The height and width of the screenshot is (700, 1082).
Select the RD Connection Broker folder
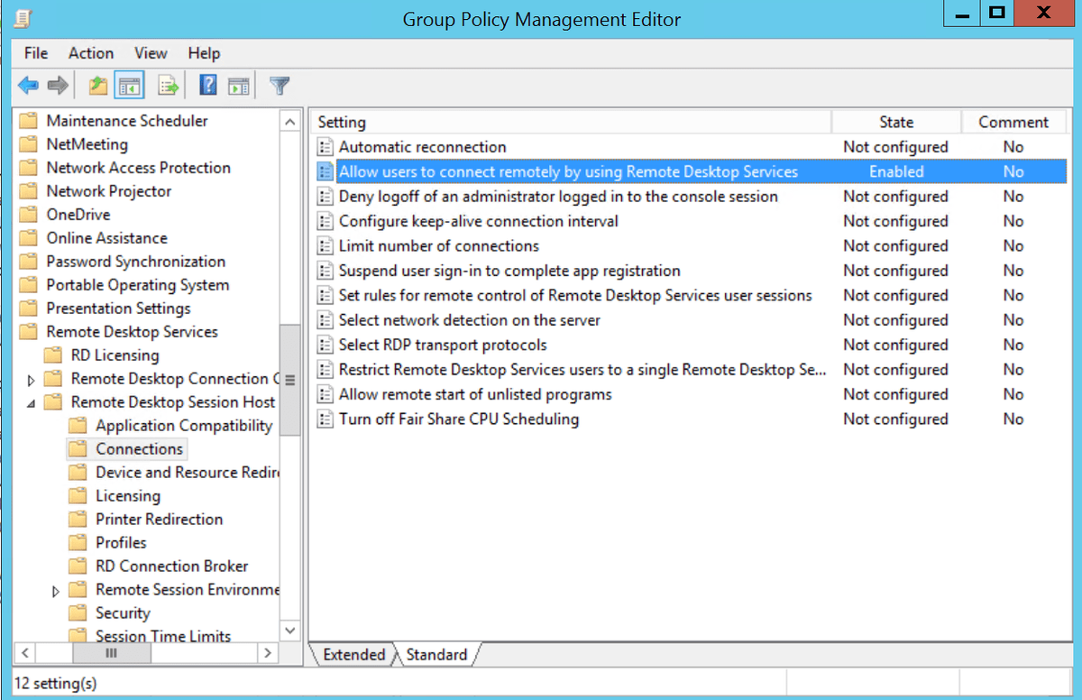[171, 566]
